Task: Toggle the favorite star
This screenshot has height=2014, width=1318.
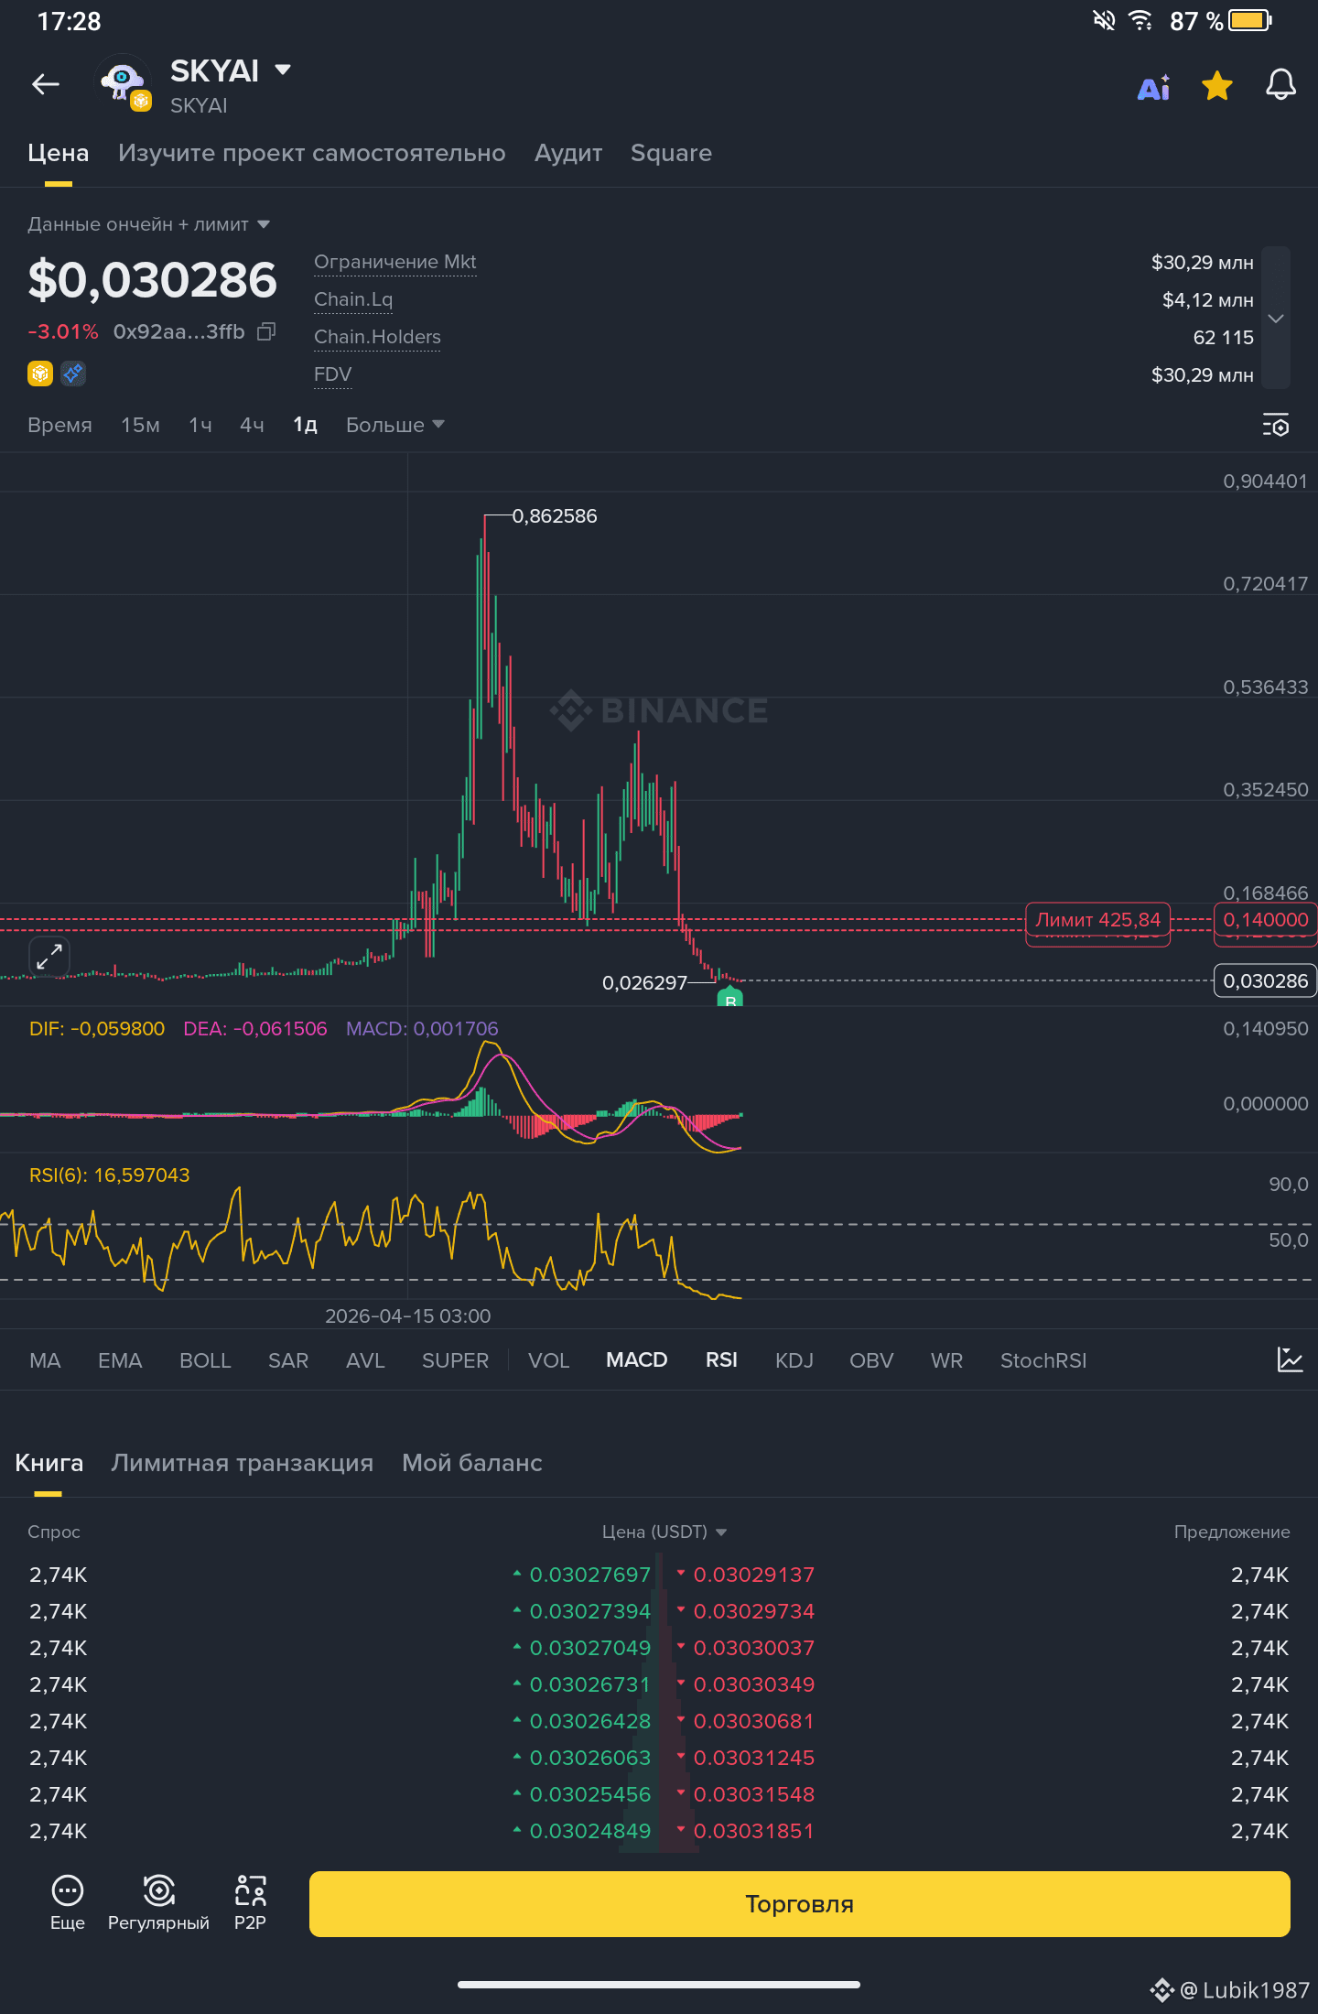Action: click(x=1217, y=86)
